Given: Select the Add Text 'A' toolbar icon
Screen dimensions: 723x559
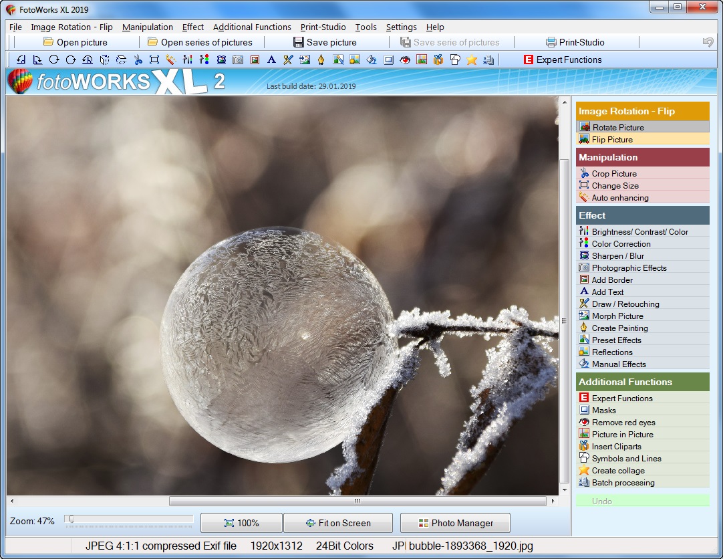Looking at the screenshot, I should (x=271, y=60).
